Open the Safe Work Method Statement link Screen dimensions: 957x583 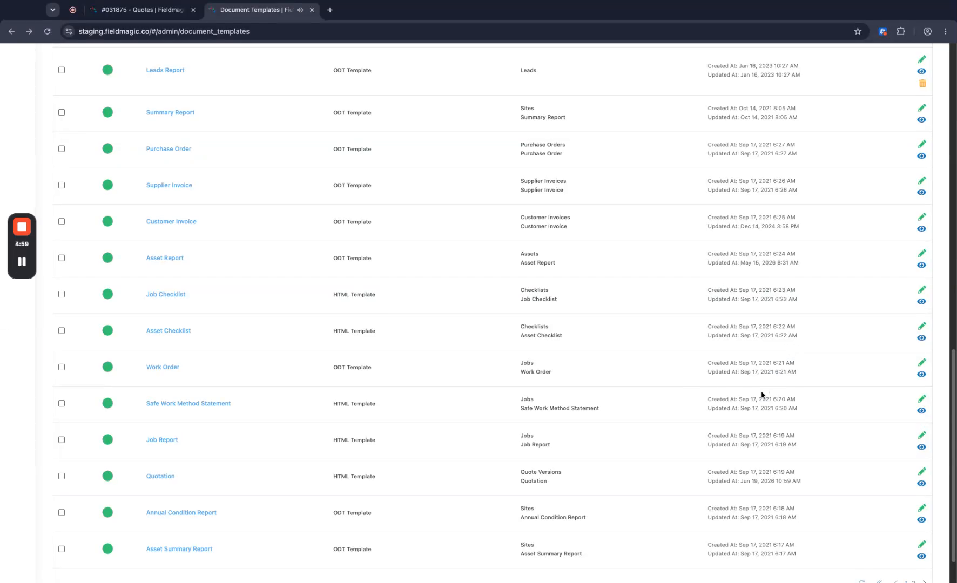pyautogui.click(x=188, y=403)
